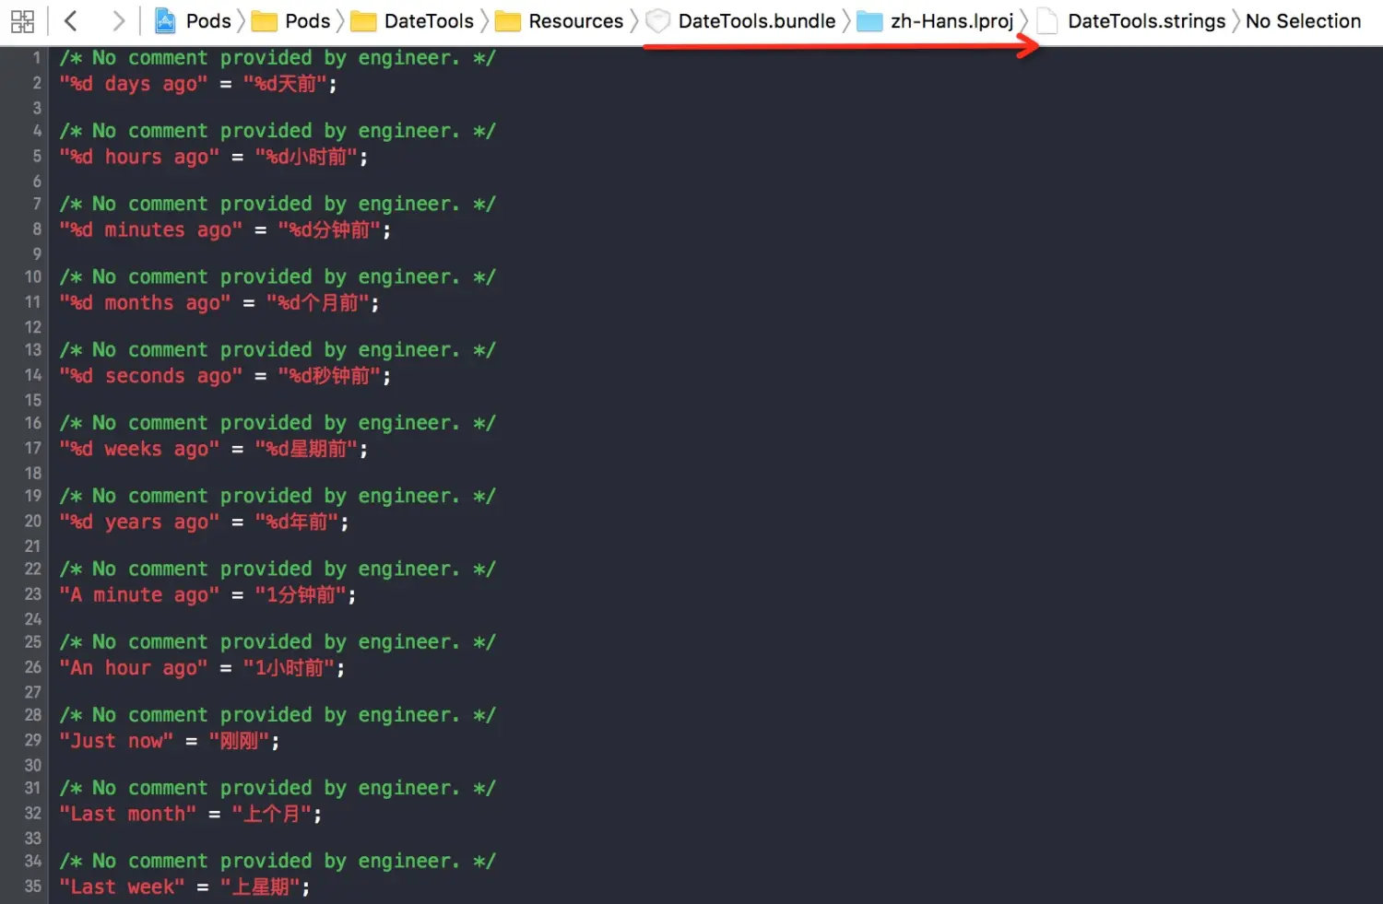Click the "%d days ago" key string
The width and height of the screenshot is (1383, 904).
pyautogui.click(x=134, y=84)
